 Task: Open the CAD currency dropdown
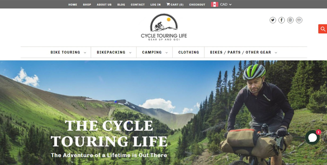(226, 4)
